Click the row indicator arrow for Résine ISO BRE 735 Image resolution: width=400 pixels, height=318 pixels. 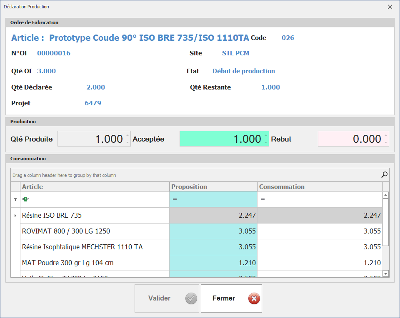pos(15,216)
